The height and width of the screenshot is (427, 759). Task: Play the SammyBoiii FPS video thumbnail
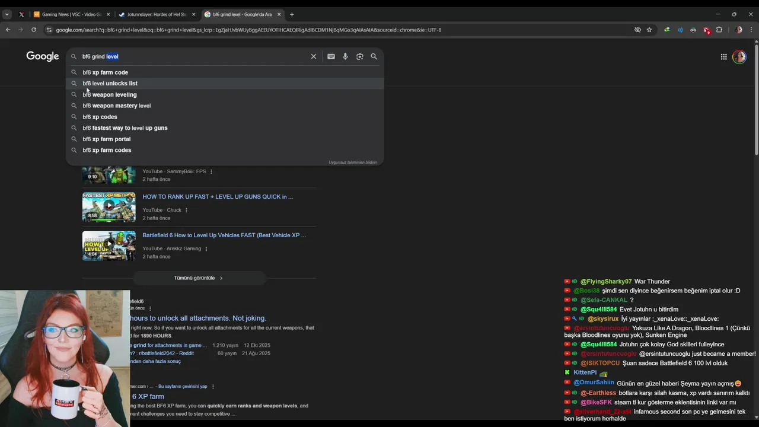(109, 175)
